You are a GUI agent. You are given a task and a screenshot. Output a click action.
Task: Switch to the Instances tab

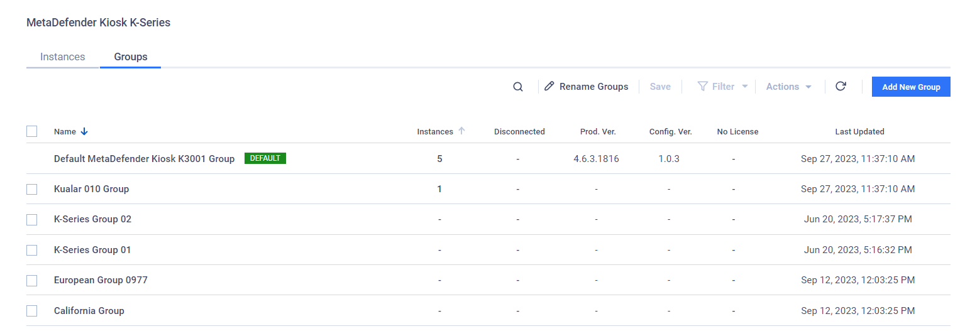(63, 57)
